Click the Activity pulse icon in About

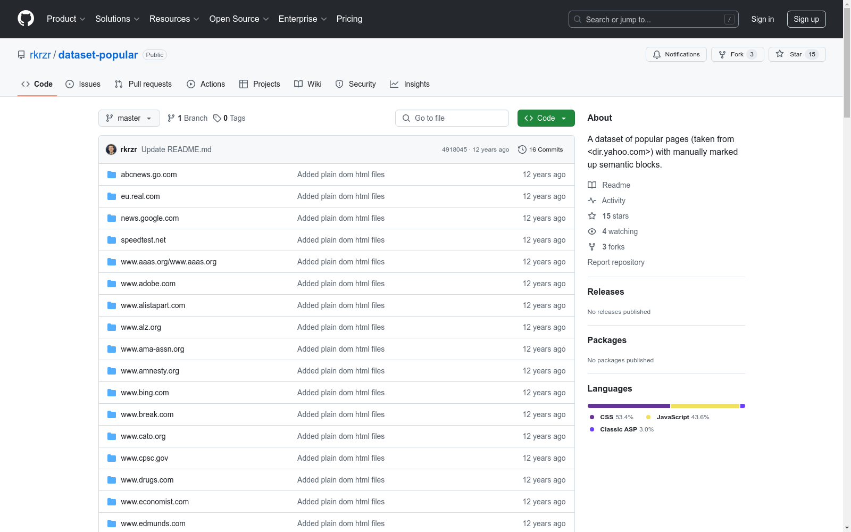tap(592, 201)
